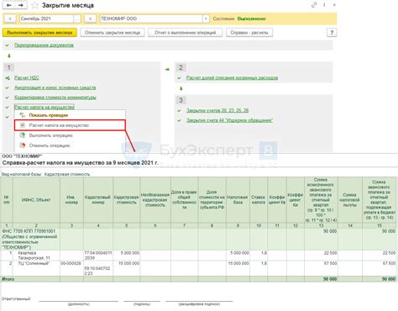
Task: Click status checkmark beside Перепроведение документов
Action: point(8,45)
